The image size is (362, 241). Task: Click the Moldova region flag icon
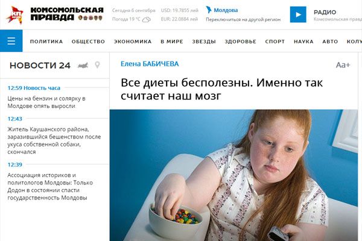pos(209,10)
